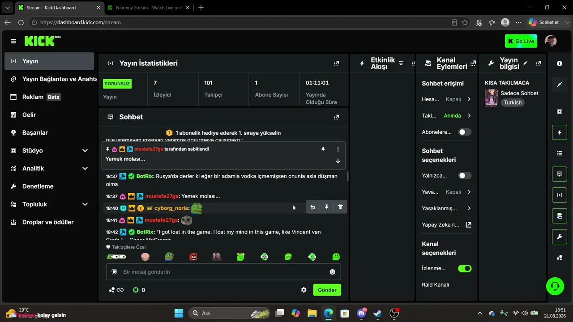Click the media player icon in the right rail
Screen dimensions: 573x322
point(560,111)
